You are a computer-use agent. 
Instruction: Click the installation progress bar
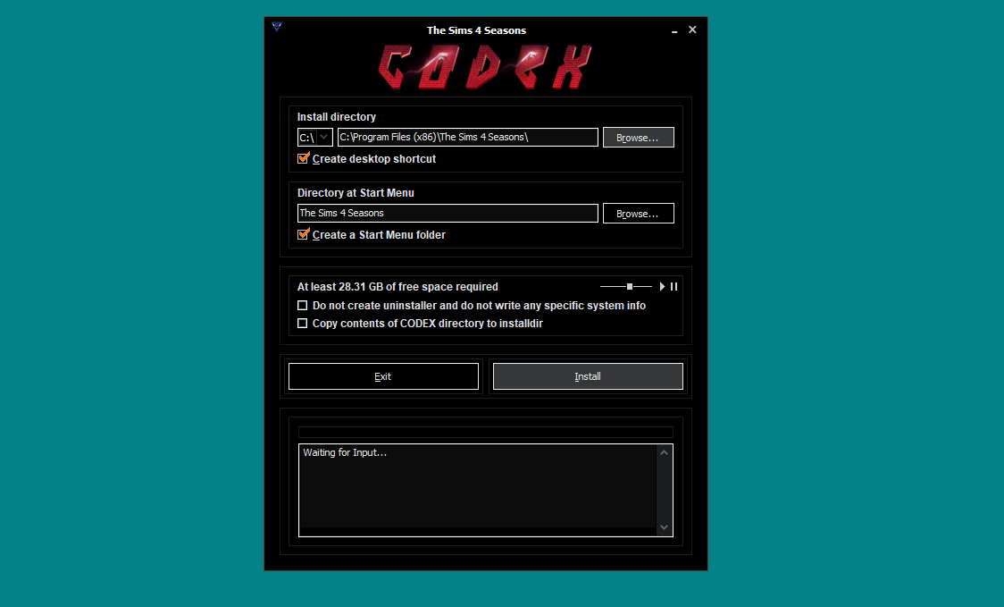point(485,432)
